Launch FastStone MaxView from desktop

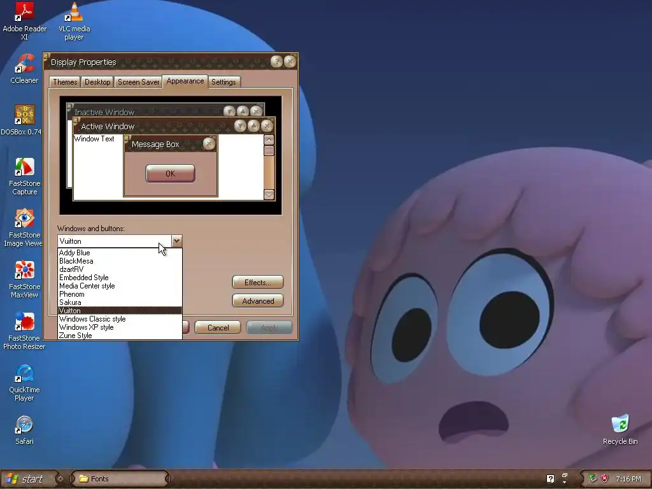click(x=24, y=280)
